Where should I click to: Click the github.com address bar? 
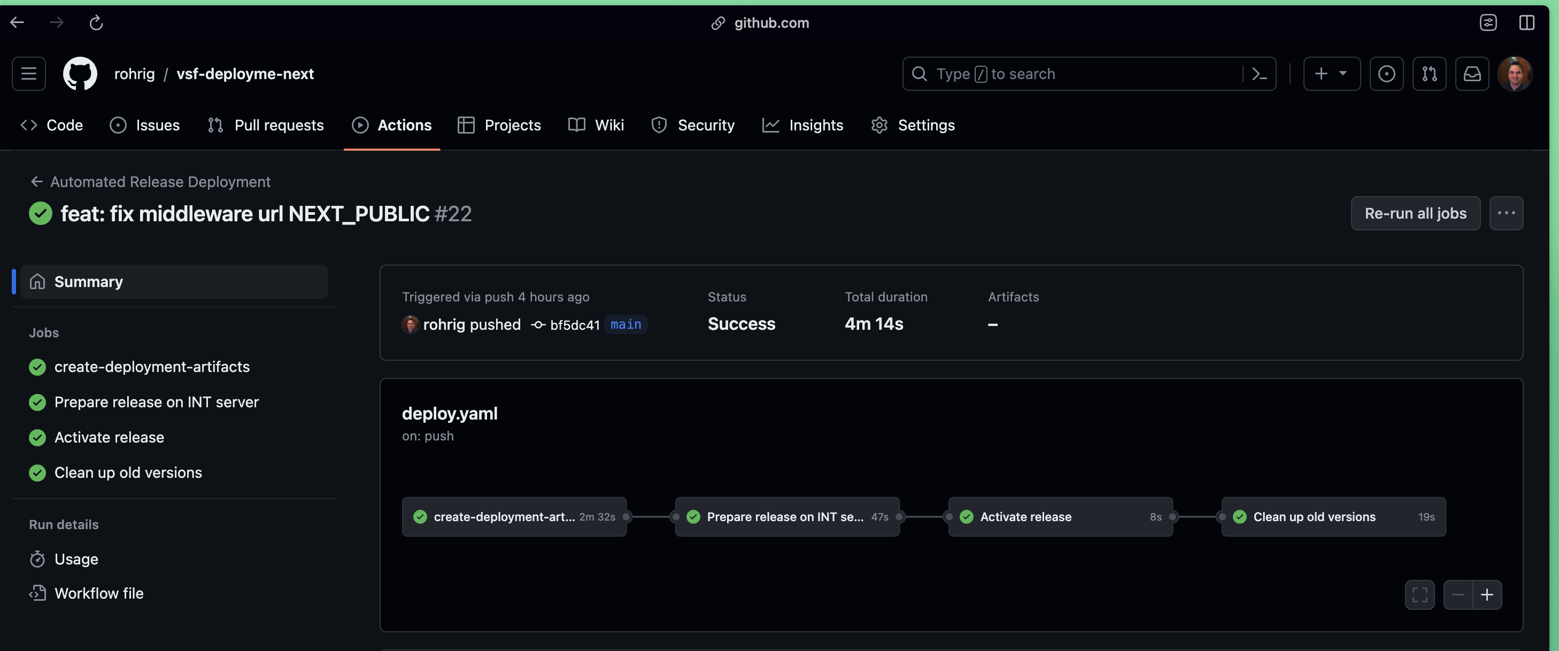click(771, 22)
